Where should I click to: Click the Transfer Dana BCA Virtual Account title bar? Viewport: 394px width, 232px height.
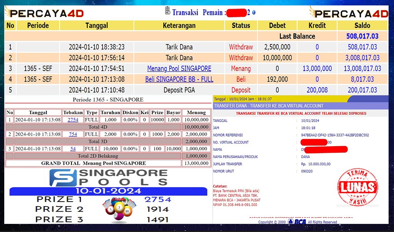pos(268,106)
